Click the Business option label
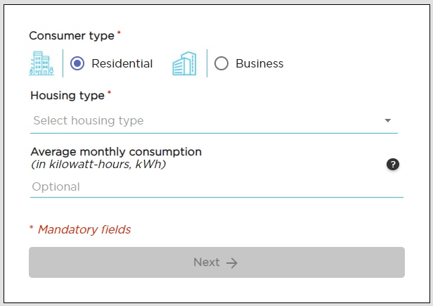 click(x=259, y=63)
